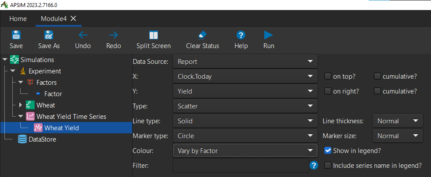Image resolution: width=431 pixels, height=177 pixels.
Task: Open the Help question mark icon
Action: pos(241,35)
